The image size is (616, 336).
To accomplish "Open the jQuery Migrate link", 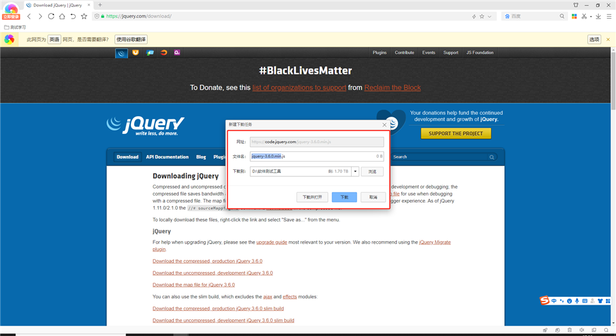I will pos(435,242).
